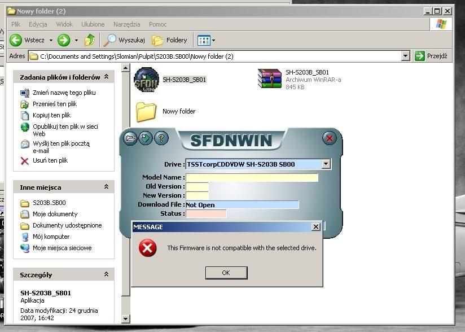Collapse Zadania plików i folderów panel
Image resolution: width=465 pixels, height=332 pixels.
[107, 77]
